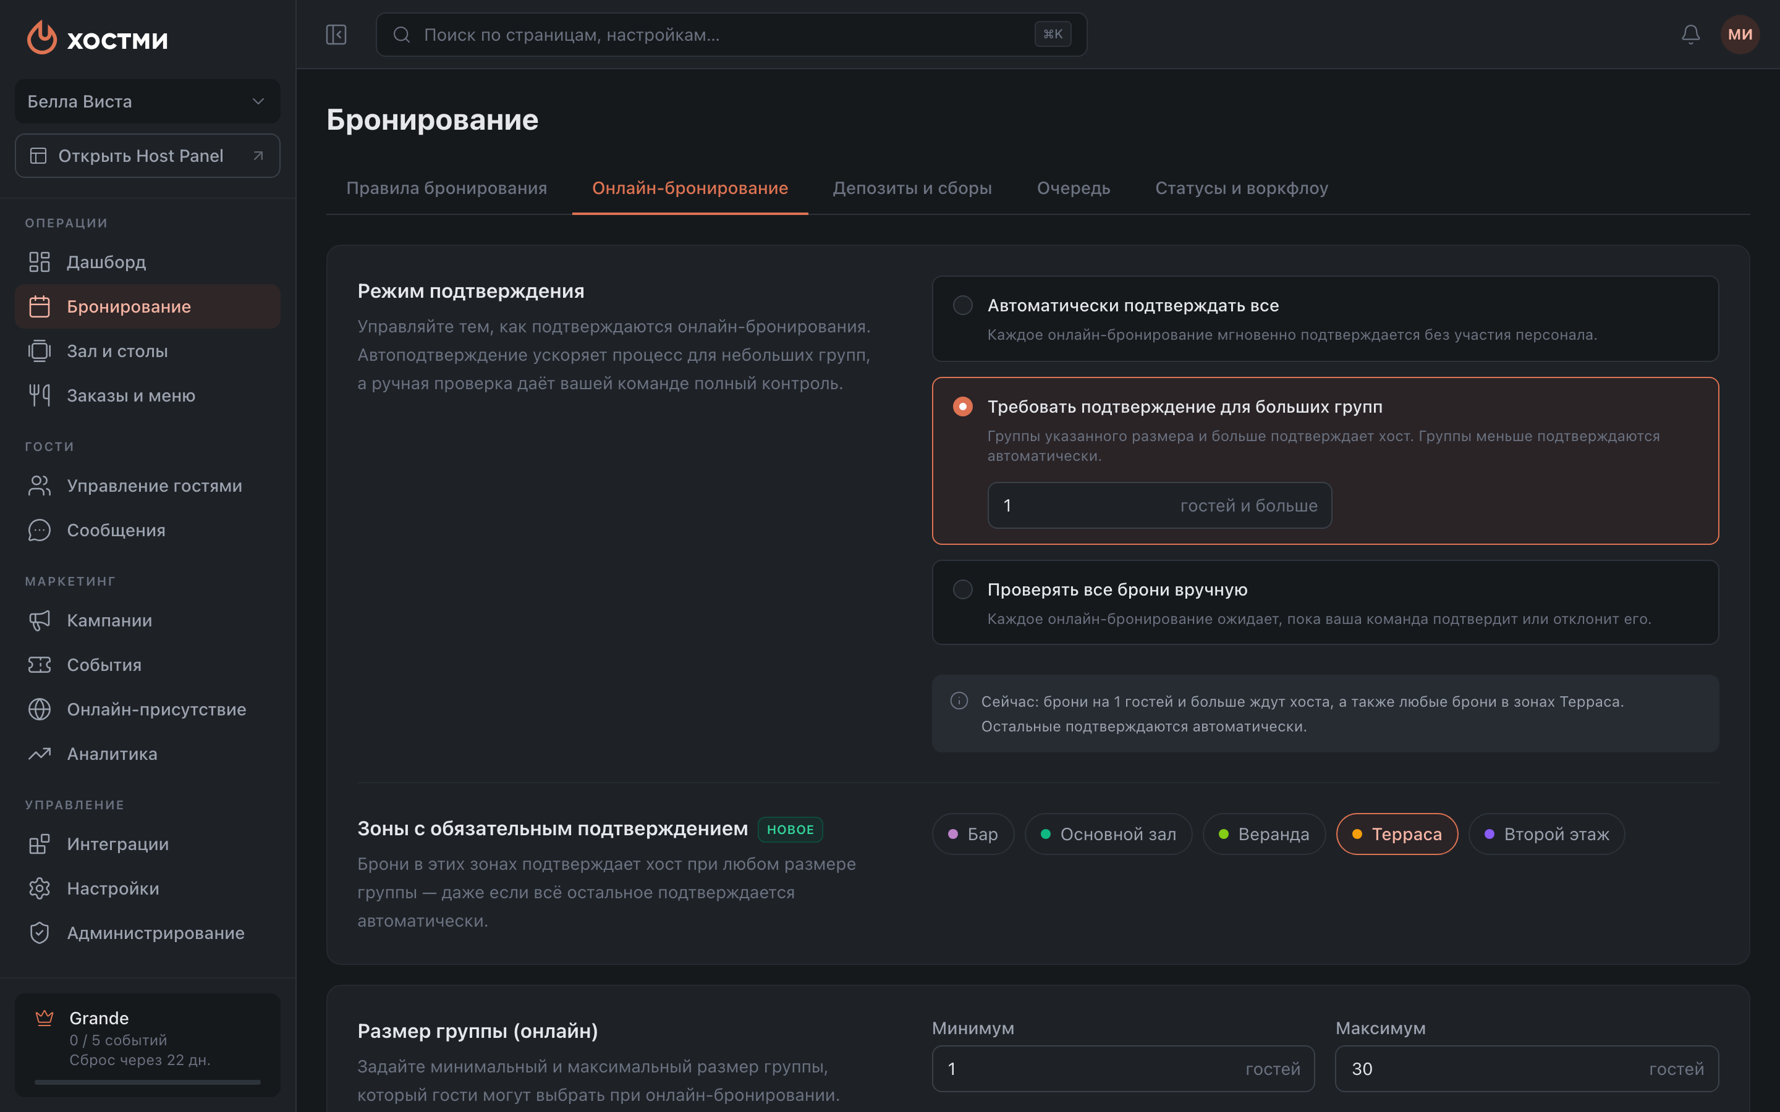
Task: Click the Открыть Host Panel button
Action: click(x=147, y=156)
